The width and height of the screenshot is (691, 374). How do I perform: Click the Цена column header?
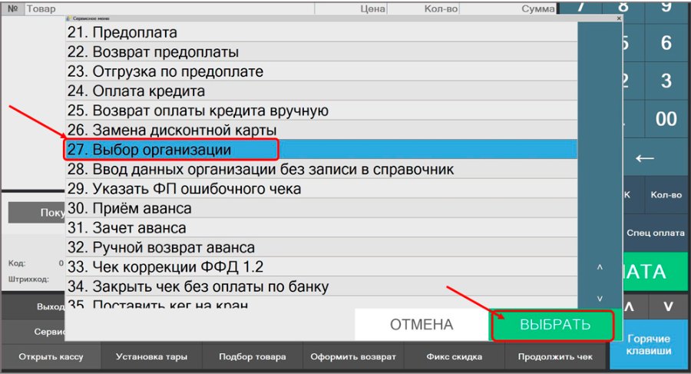(351, 8)
